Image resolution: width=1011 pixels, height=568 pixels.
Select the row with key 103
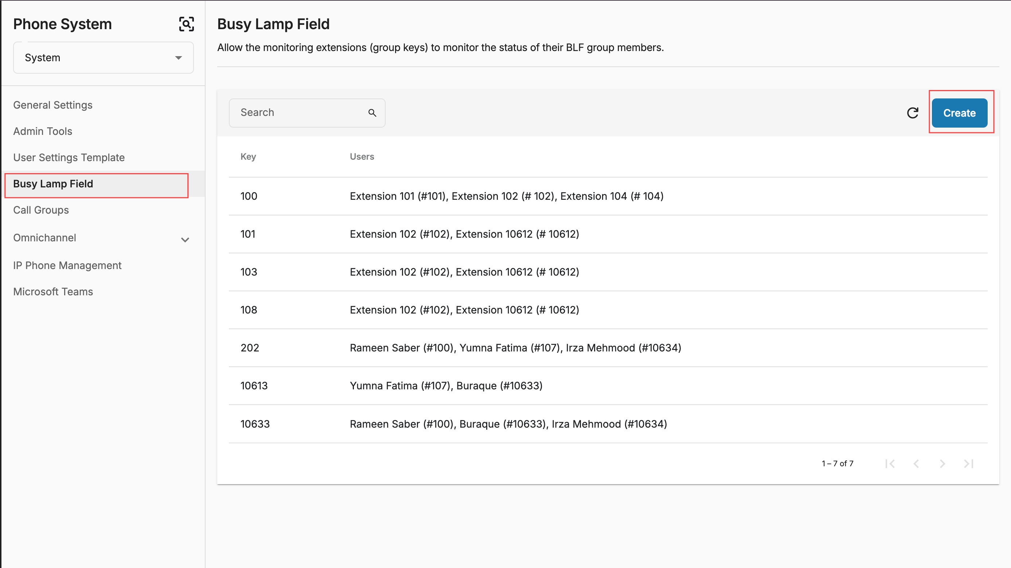pyautogui.click(x=608, y=272)
